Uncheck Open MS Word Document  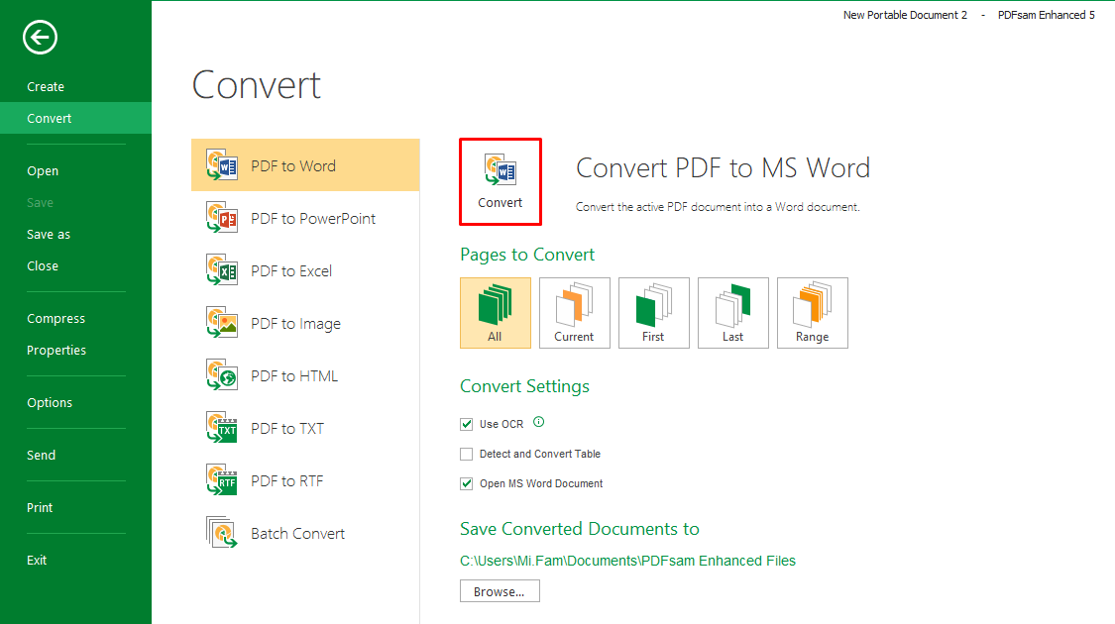pos(467,484)
